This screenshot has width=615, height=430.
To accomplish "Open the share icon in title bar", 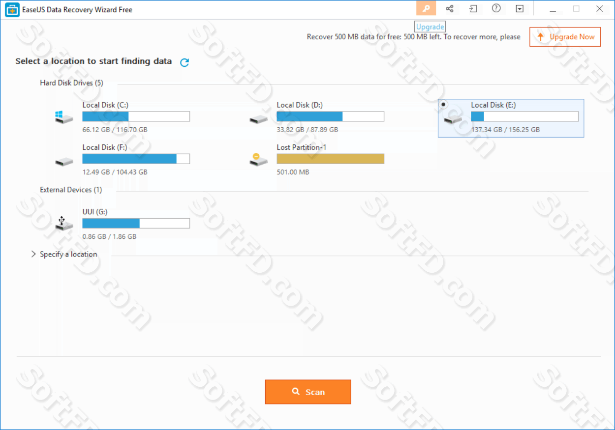I will click(x=449, y=8).
